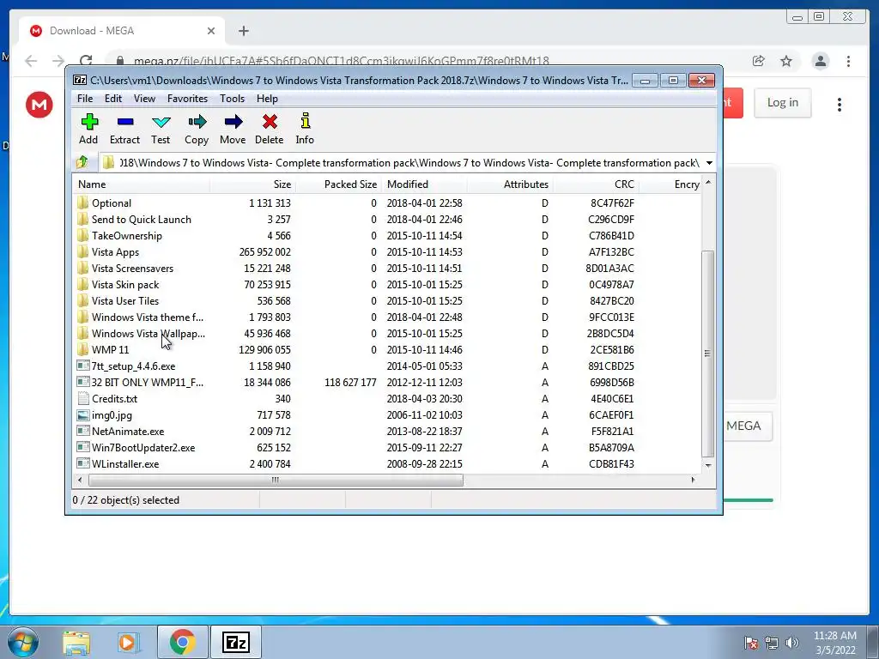Screen dimensions: 879x659
Task: Sort by the CRC column header
Action: point(596,184)
